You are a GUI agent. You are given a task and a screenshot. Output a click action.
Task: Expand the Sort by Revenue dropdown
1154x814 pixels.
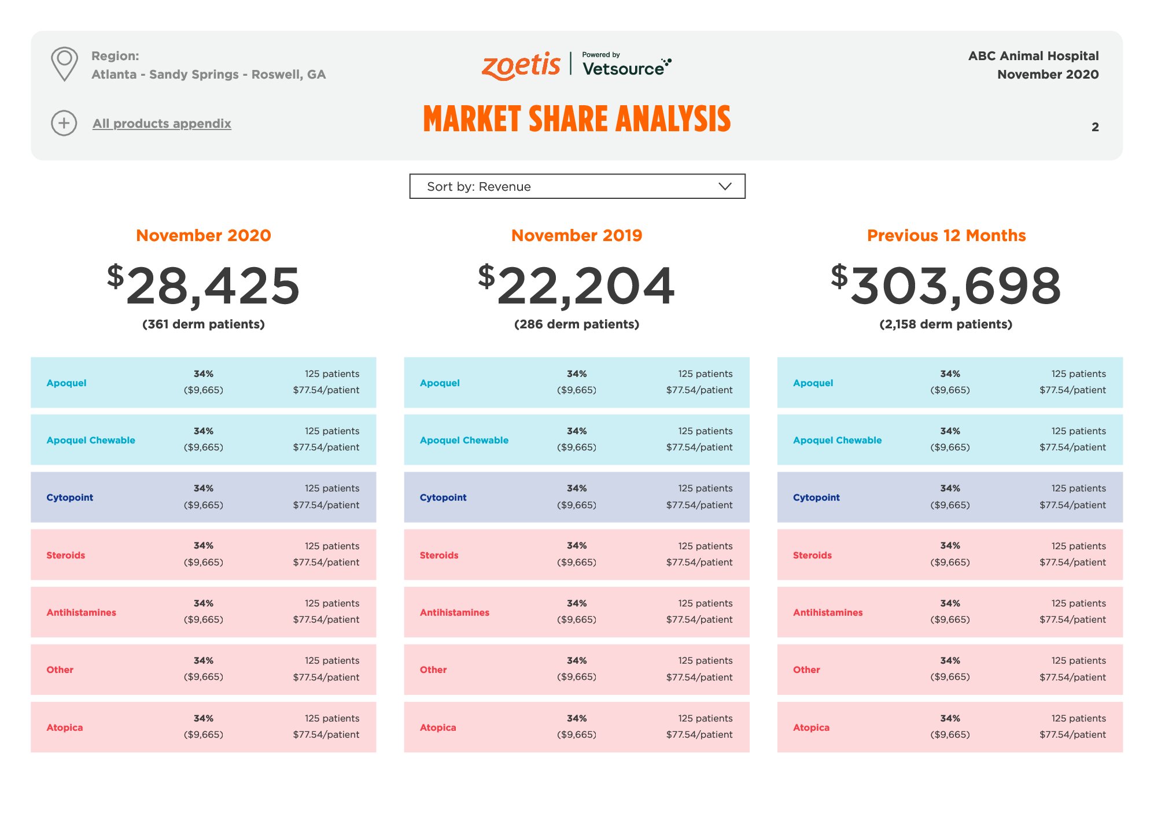[577, 186]
